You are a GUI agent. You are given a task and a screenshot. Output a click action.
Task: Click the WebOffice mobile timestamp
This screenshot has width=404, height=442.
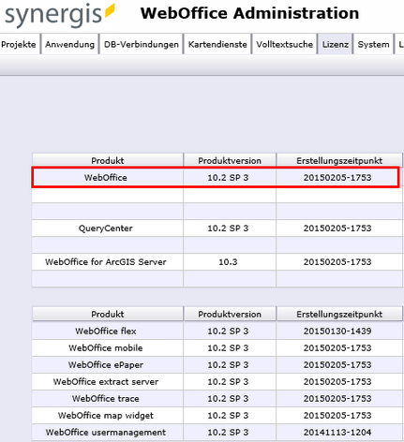pos(339,347)
